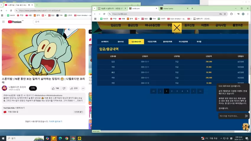The width and height of the screenshot is (251, 141).
Task: Launch Microsoft Edge from the taskbar
Action: 60,138
